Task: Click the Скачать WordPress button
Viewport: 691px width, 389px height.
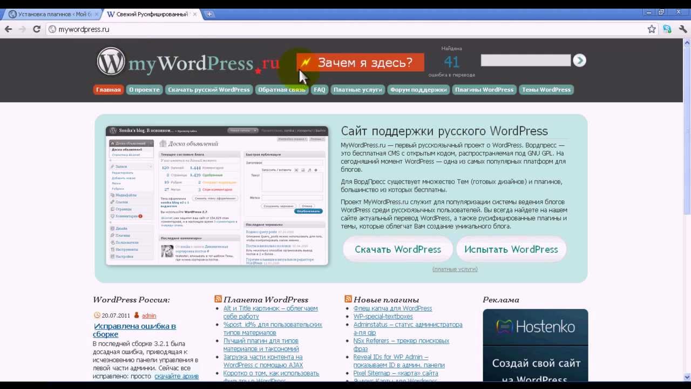Action: 398,250
